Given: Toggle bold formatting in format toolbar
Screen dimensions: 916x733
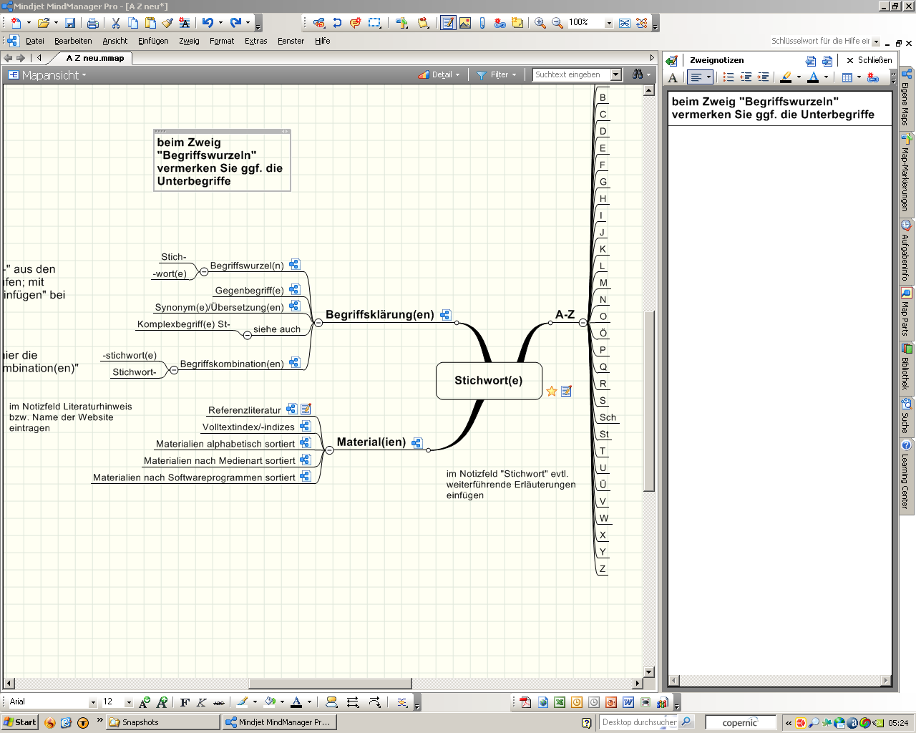Looking at the screenshot, I should (185, 702).
